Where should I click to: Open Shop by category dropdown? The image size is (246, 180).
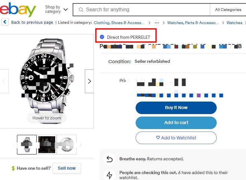(56, 9)
